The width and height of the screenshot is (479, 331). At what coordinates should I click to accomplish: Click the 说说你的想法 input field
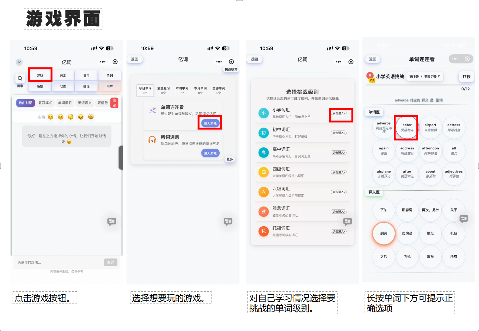[50, 262]
